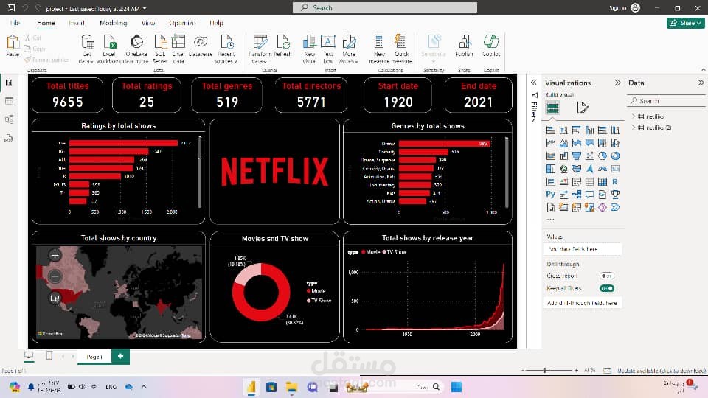
Task: Zoom in on the map visual
Action: point(55,256)
